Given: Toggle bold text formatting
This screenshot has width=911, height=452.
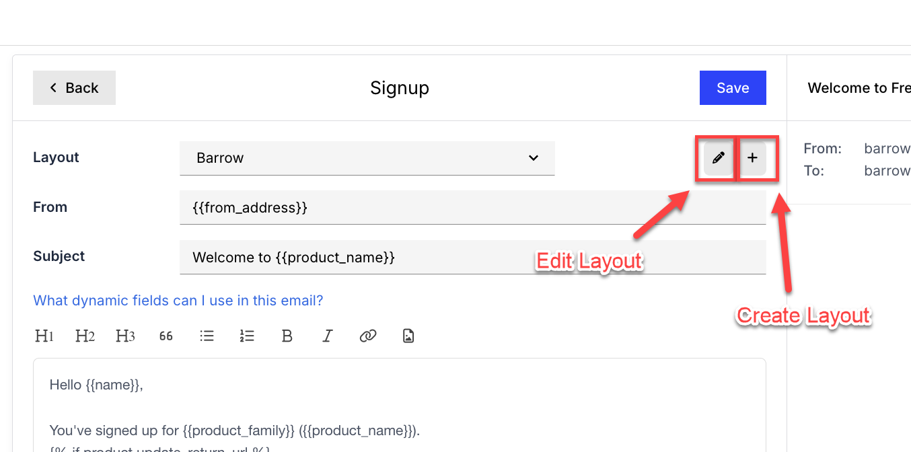Looking at the screenshot, I should tap(287, 336).
